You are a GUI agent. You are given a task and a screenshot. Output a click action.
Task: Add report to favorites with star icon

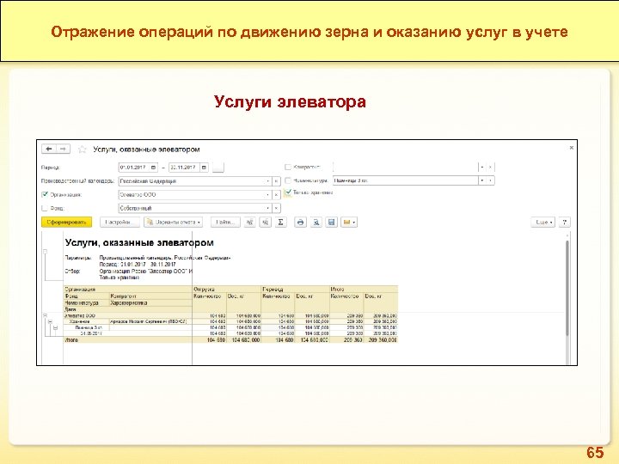83,150
